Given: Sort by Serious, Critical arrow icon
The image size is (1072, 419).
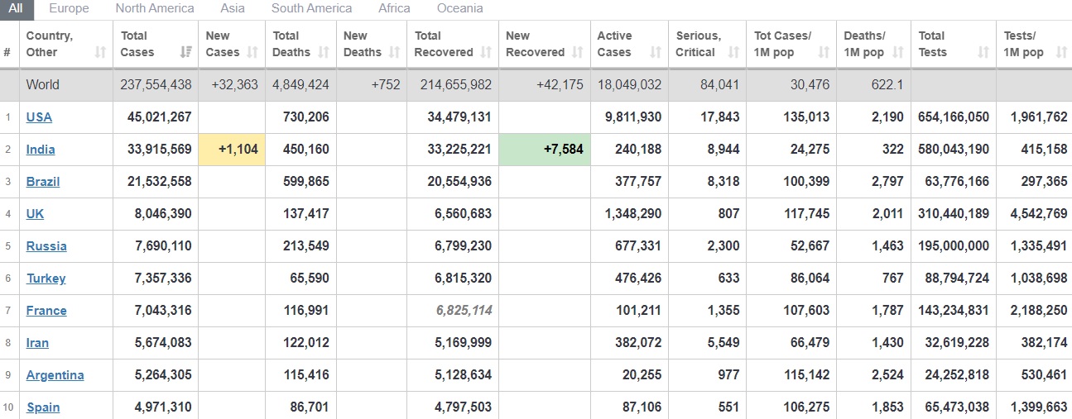Looking at the screenshot, I should [x=733, y=53].
